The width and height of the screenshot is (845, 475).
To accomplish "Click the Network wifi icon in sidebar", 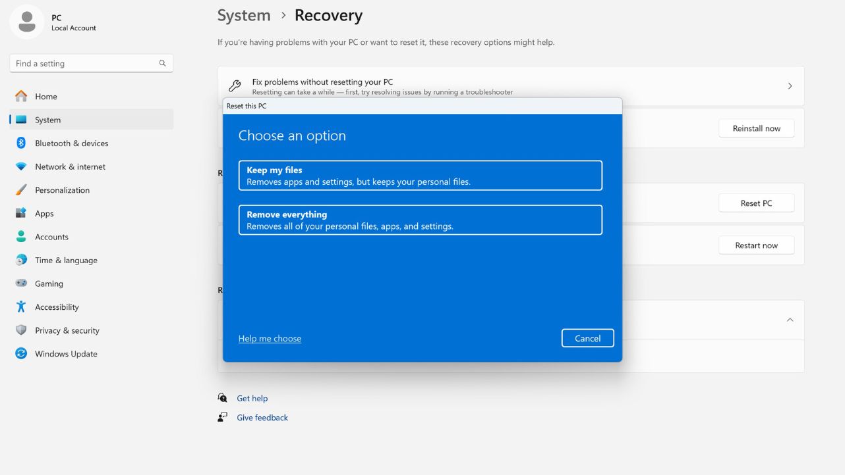I will click(21, 166).
